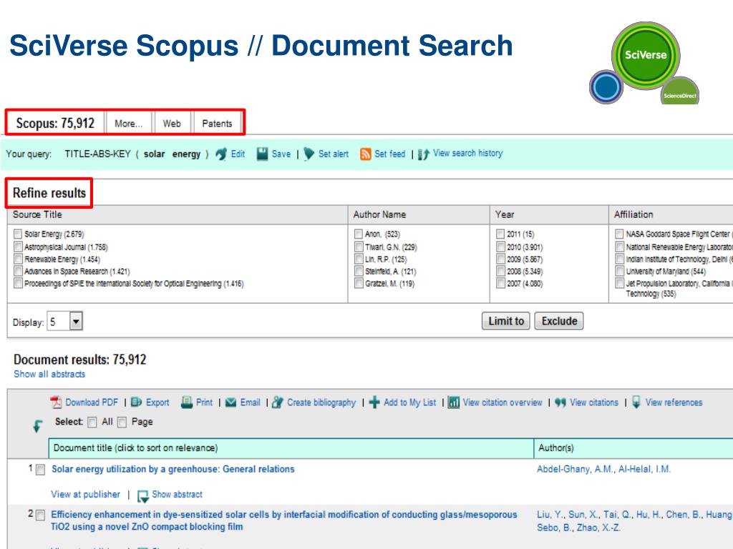The image size is (733, 549).
Task: Switch to the Web tab
Action: (x=172, y=124)
